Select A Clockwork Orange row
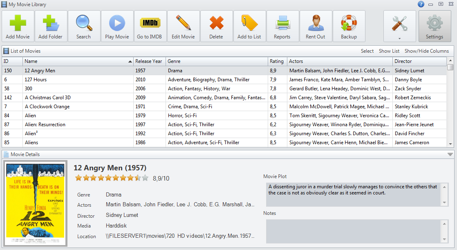This screenshot has height=250, width=457. (x=224, y=107)
